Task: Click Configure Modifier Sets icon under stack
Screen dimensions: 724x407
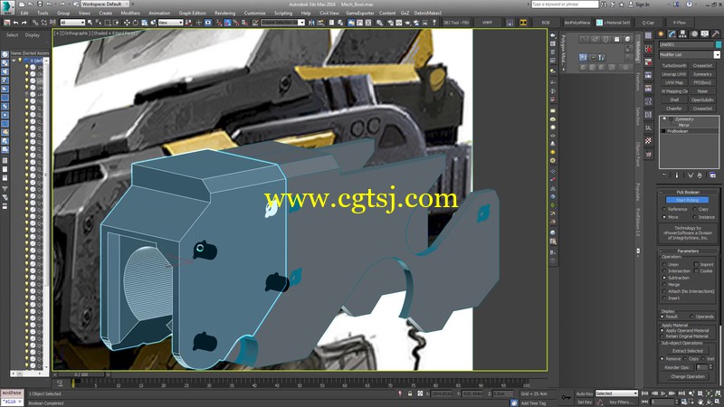Action: point(713,175)
